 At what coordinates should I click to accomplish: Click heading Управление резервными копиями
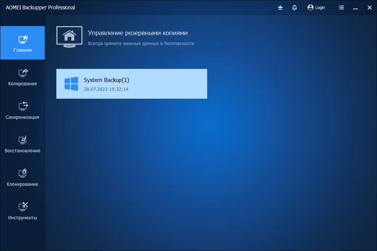coord(138,33)
